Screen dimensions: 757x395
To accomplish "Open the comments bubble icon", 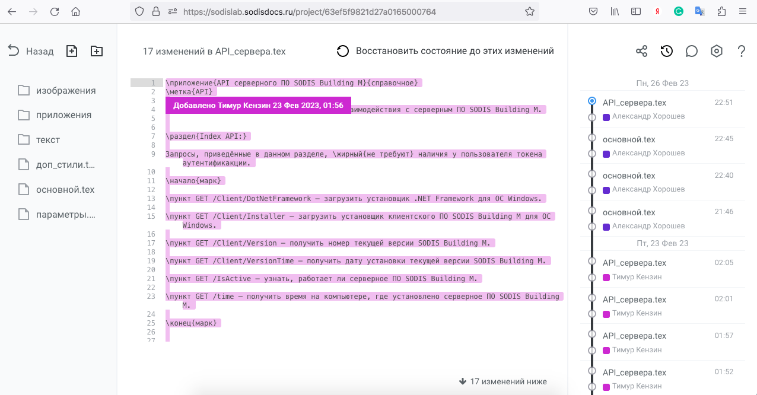I will pos(691,51).
